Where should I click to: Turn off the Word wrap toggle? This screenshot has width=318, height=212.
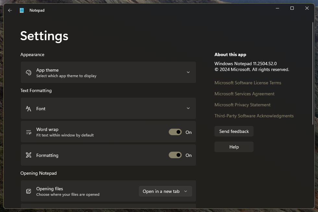[x=175, y=132]
